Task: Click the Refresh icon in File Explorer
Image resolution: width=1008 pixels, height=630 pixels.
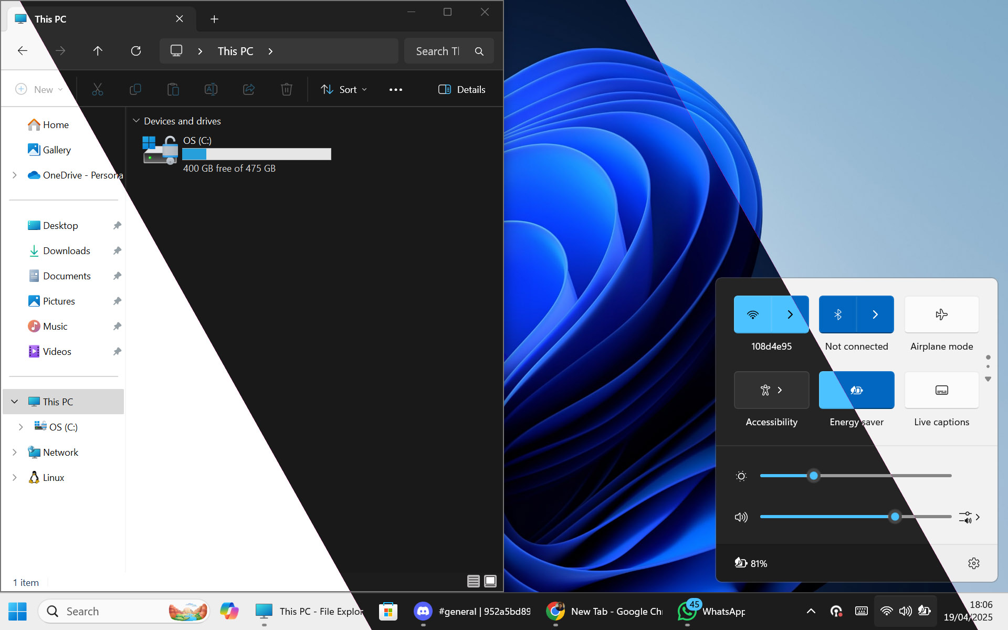Action: tap(136, 51)
